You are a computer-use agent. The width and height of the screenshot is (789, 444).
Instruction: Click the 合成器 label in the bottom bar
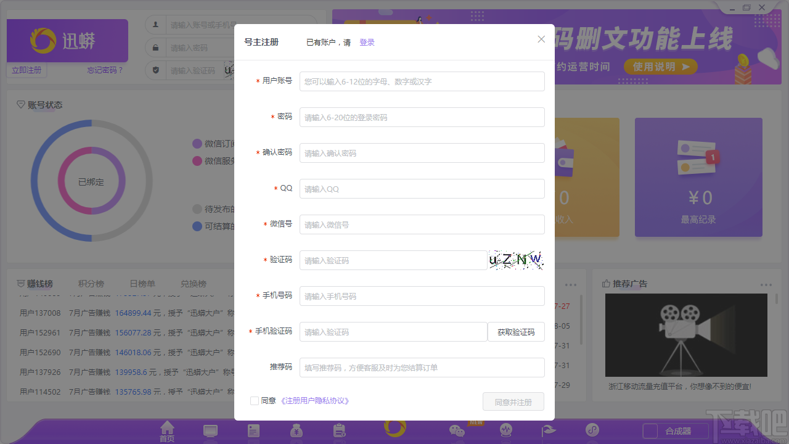point(678,431)
